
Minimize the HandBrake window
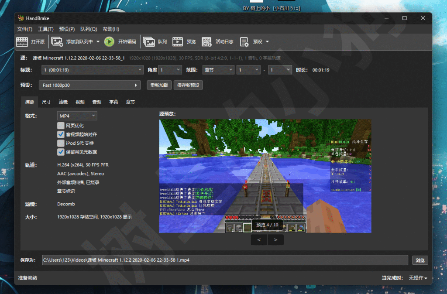[387, 18]
